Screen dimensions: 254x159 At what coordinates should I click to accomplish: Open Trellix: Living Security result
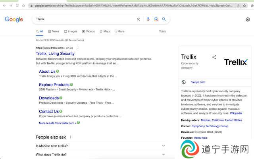tap(55, 54)
